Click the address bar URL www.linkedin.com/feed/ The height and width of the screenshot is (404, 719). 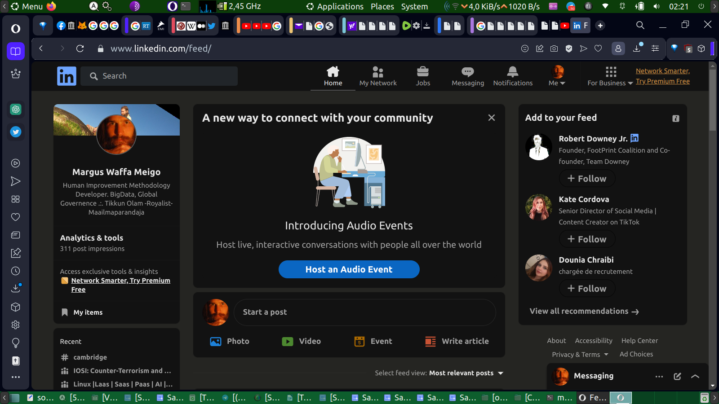(161, 48)
